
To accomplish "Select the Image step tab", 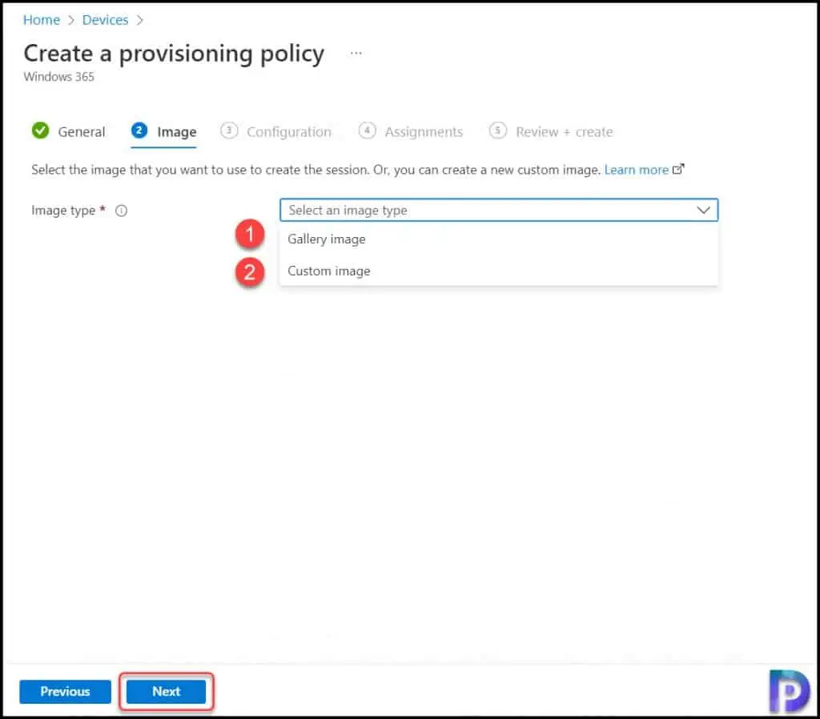I will coord(163,131).
